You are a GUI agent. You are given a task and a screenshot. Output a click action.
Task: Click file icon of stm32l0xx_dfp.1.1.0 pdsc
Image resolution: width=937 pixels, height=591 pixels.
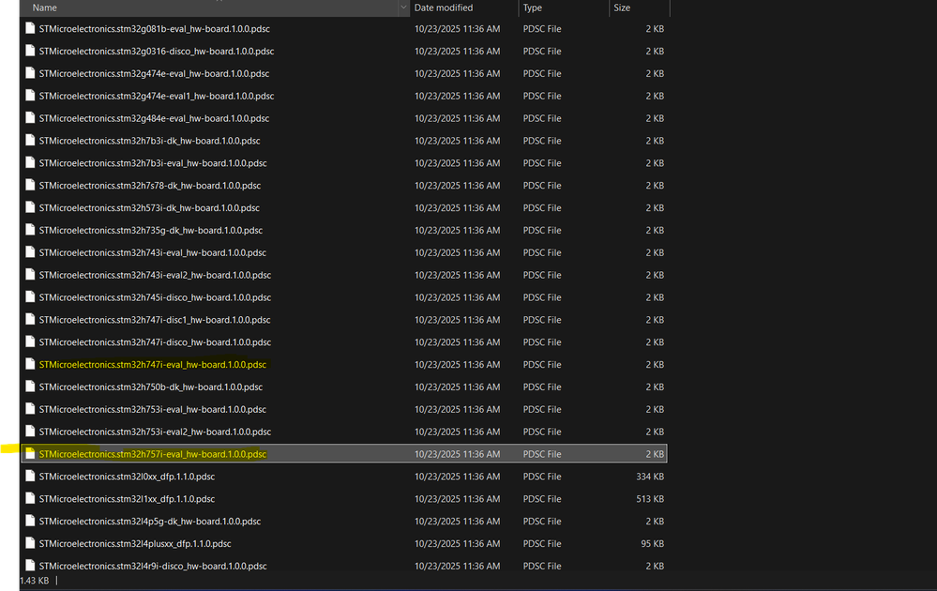coord(30,477)
